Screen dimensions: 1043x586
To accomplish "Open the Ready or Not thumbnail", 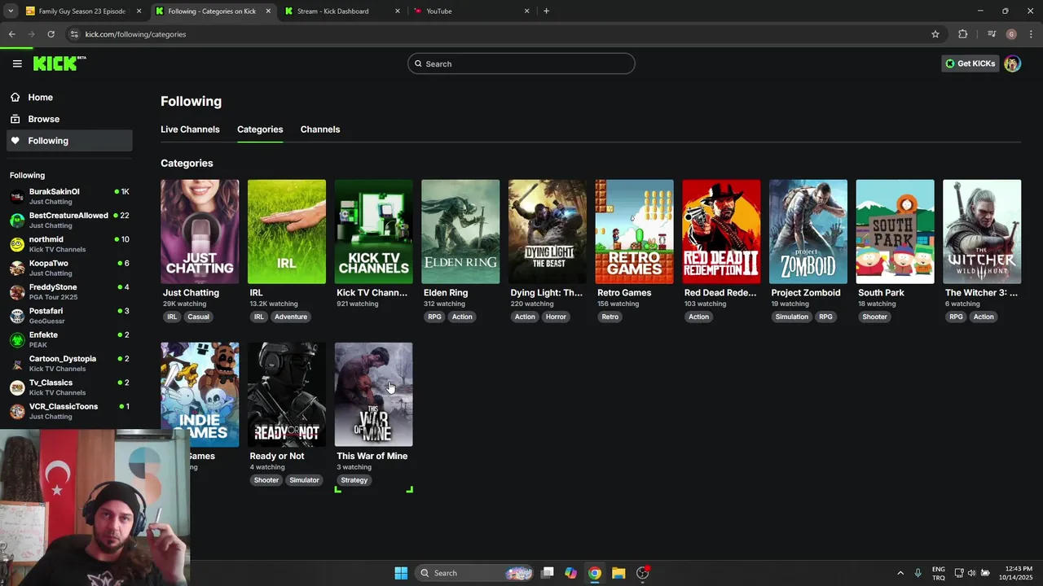I will click(287, 395).
